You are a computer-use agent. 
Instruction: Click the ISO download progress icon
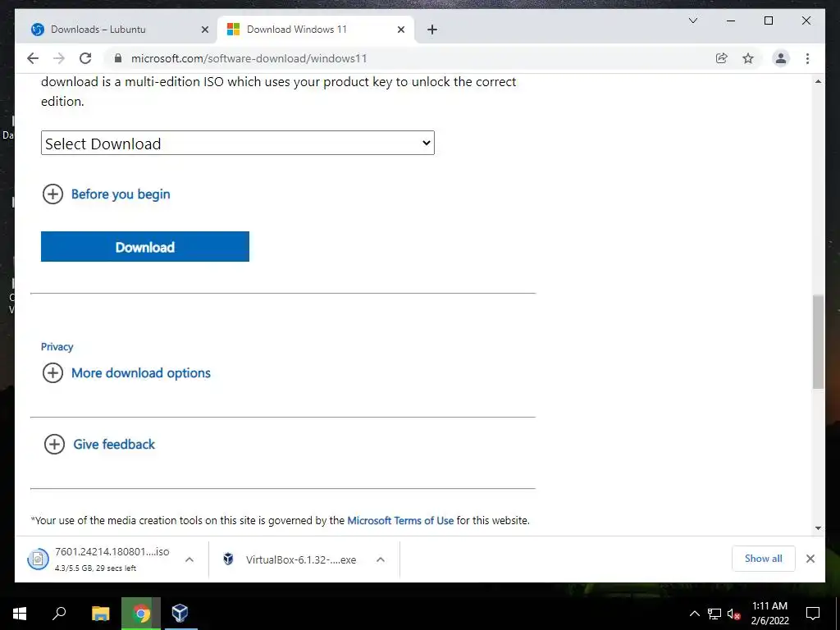(x=38, y=559)
